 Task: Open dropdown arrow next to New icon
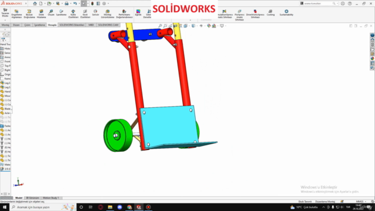[x=45, y=4]
